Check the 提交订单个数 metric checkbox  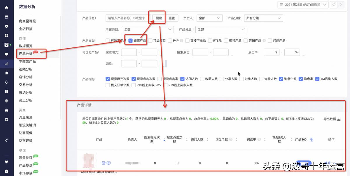pyautogui.click(x=108, y=85)
